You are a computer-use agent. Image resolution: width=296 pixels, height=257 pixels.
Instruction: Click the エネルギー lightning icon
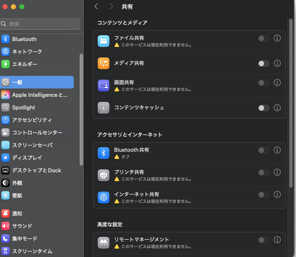pos(5,64)
